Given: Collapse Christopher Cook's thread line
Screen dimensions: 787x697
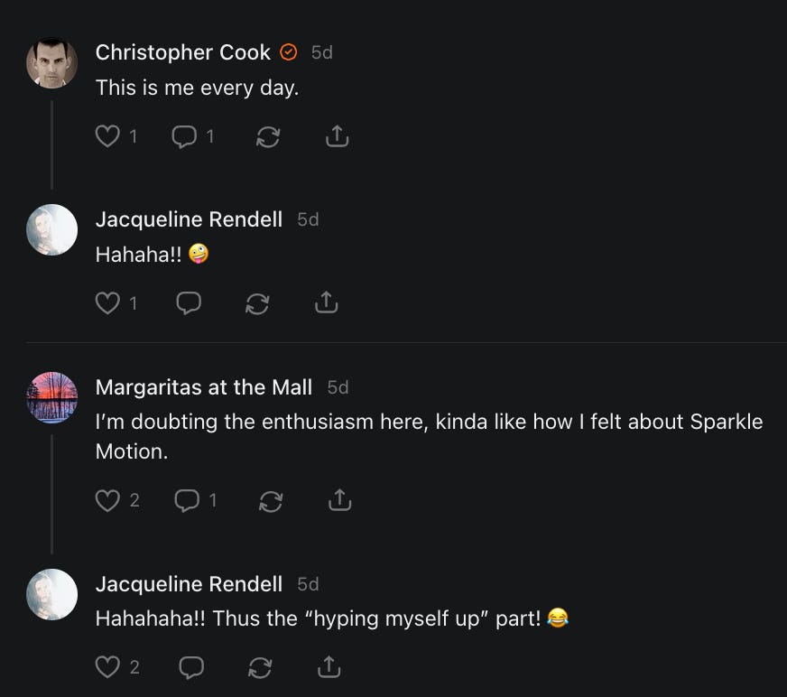Looking at the screenshot, I should (51, 144).
